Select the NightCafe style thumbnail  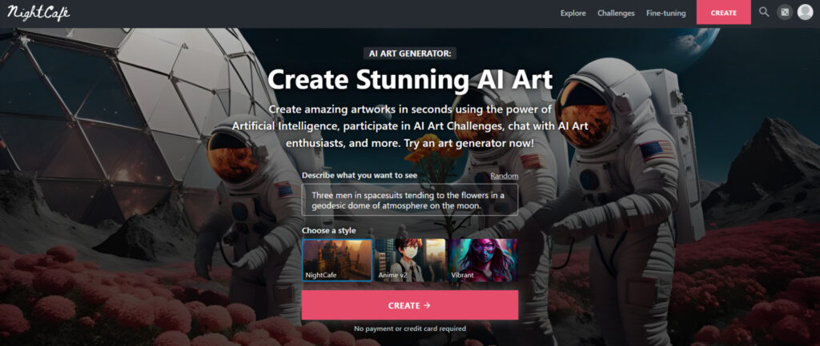[x=337, y=260]
